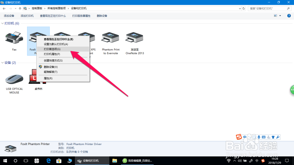Click 设备和打印机 taskbar window button
The width and height of the screenshot is (294, 165).
92,161
